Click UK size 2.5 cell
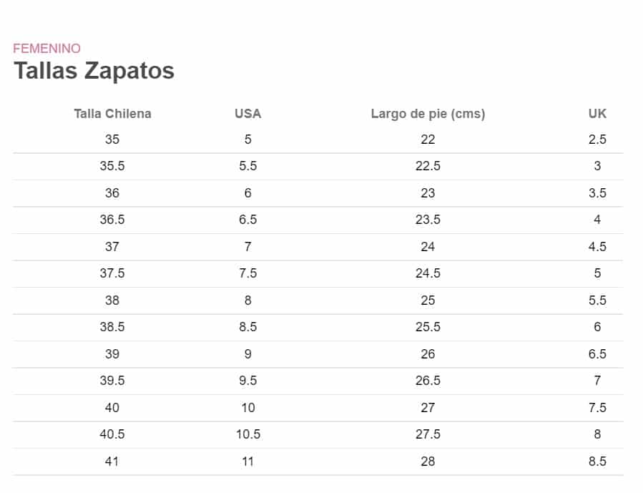 pyautogui.click(x=597, y=140)
